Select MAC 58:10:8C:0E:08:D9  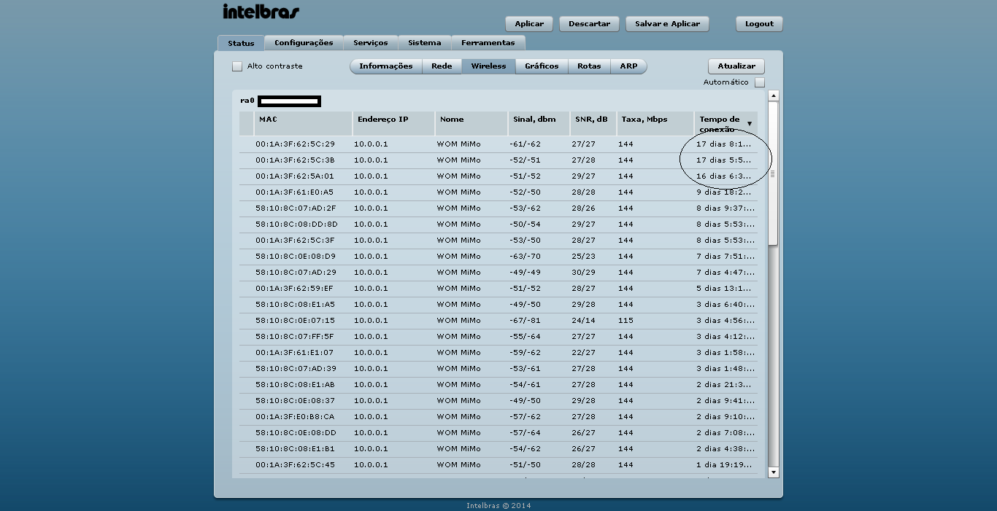coord(296,257)
